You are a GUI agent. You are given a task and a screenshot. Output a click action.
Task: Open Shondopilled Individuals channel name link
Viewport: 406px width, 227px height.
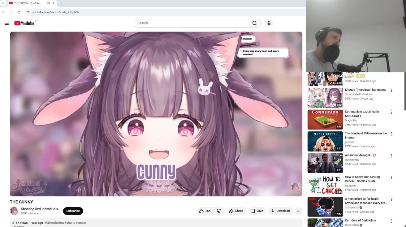39,209
